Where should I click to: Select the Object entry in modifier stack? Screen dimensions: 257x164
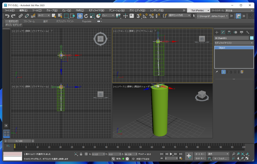234,48
